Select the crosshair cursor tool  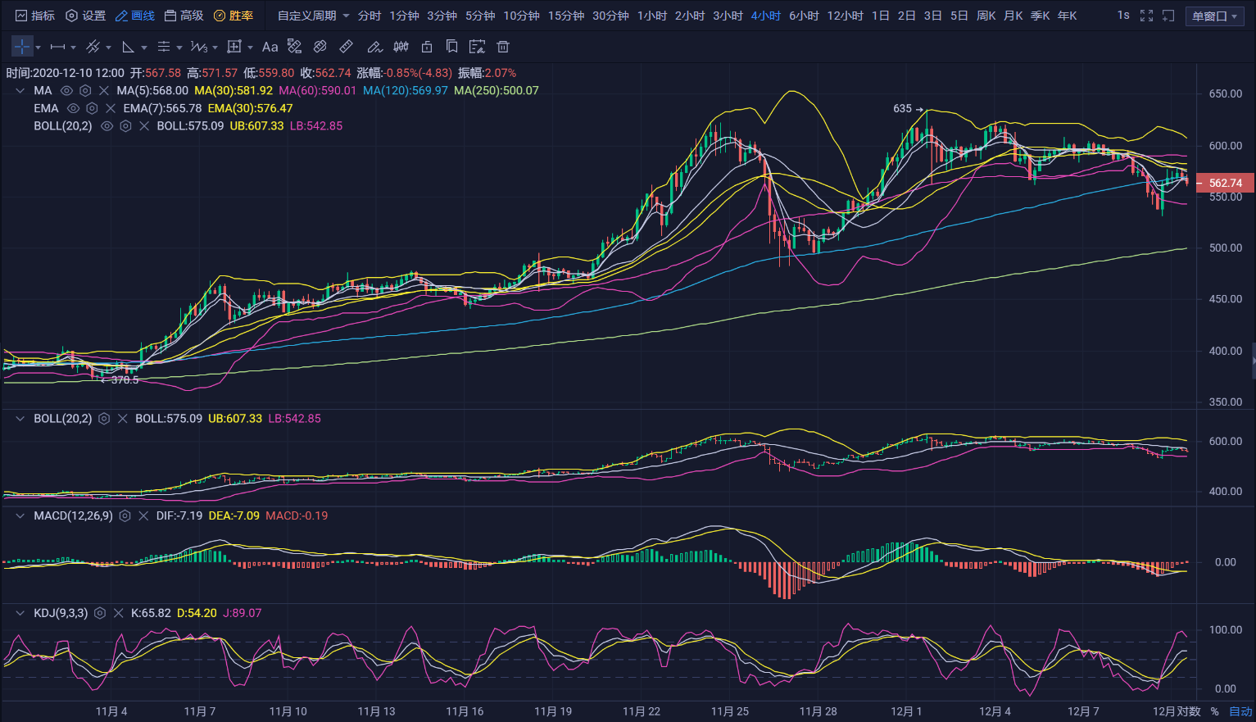point(22,47)
